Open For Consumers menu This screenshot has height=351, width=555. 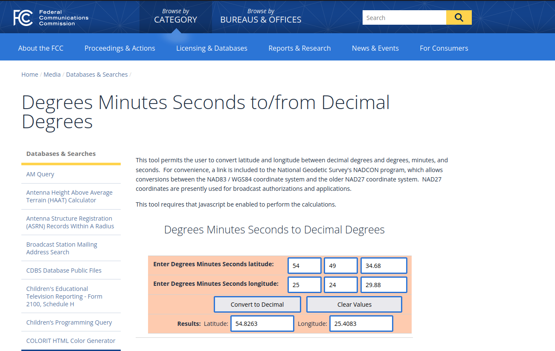444,48
